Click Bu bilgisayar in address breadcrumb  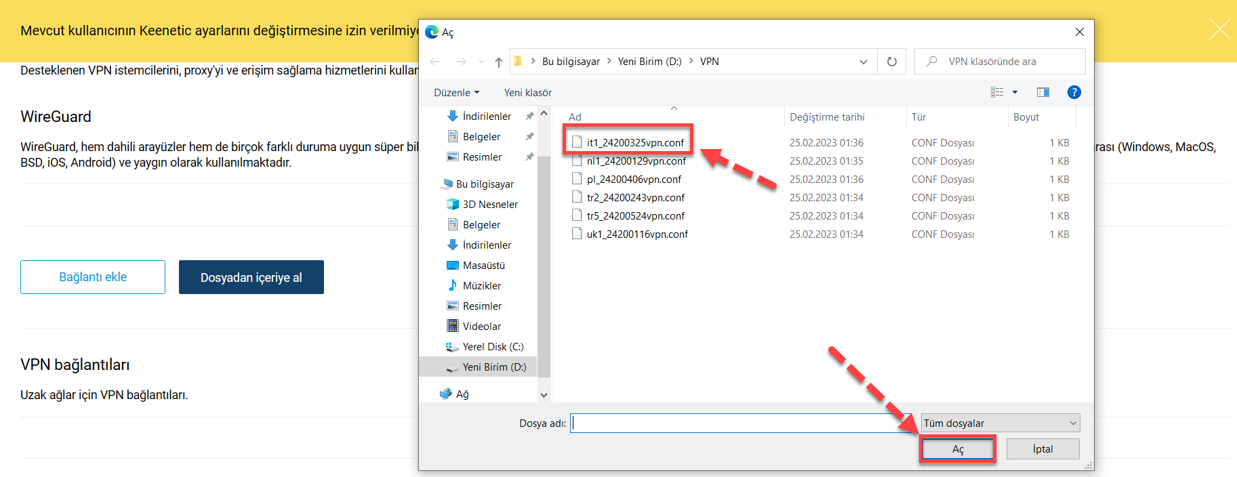571,62
